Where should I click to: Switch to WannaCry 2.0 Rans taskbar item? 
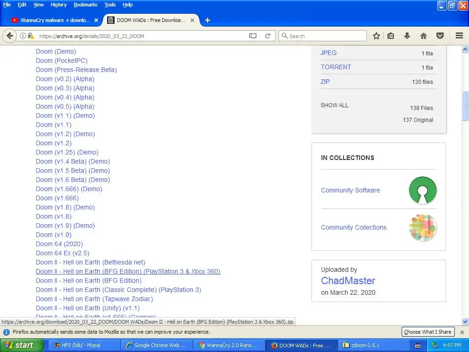point(229,345)
